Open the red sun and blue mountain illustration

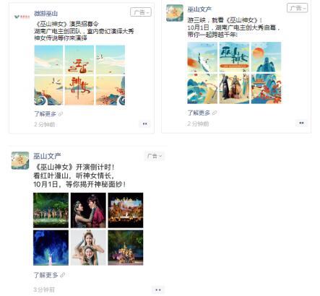(x=266, y=57)
